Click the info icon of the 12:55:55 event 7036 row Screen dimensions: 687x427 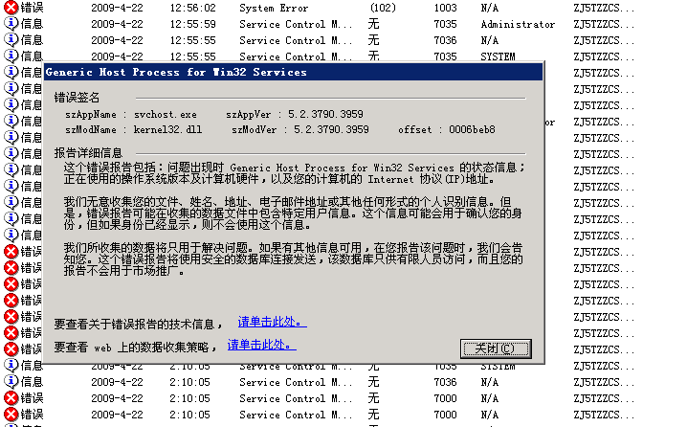(x=11, y=40)
